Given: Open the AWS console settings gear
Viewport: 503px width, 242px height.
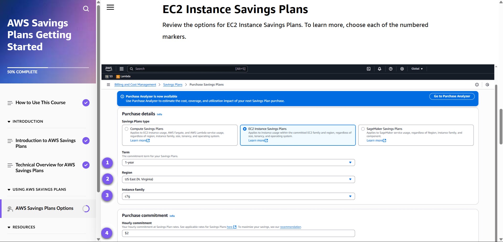Looking at the screenshot, I should pyautogui.click(x=402, y=69).
